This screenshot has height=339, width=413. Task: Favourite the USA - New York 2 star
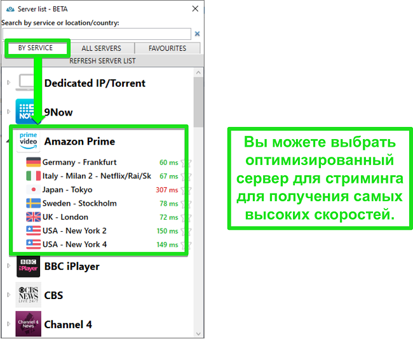[186, 231]
